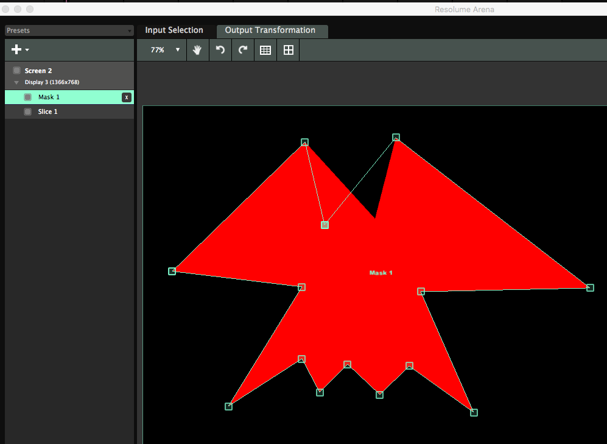This screenshot has height=444, width=607.
Task: Switch to the Output Transformation tab
Action: [x=270, y=30]
